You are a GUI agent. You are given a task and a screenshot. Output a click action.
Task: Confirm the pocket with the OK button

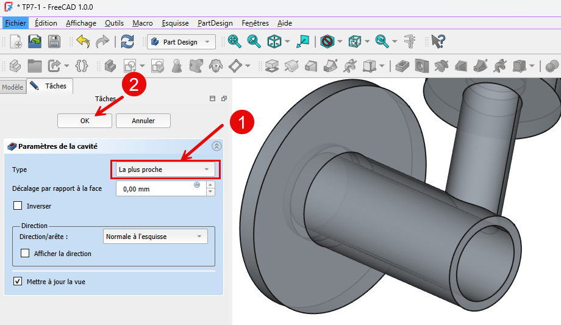[x=85, y=121]
